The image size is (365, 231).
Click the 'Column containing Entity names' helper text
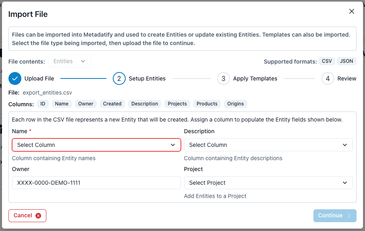(54, 158)
